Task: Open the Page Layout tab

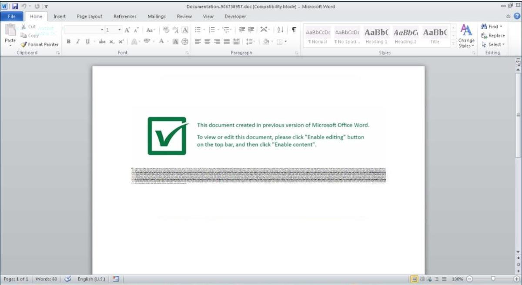Action: click(x=89, y=17)
